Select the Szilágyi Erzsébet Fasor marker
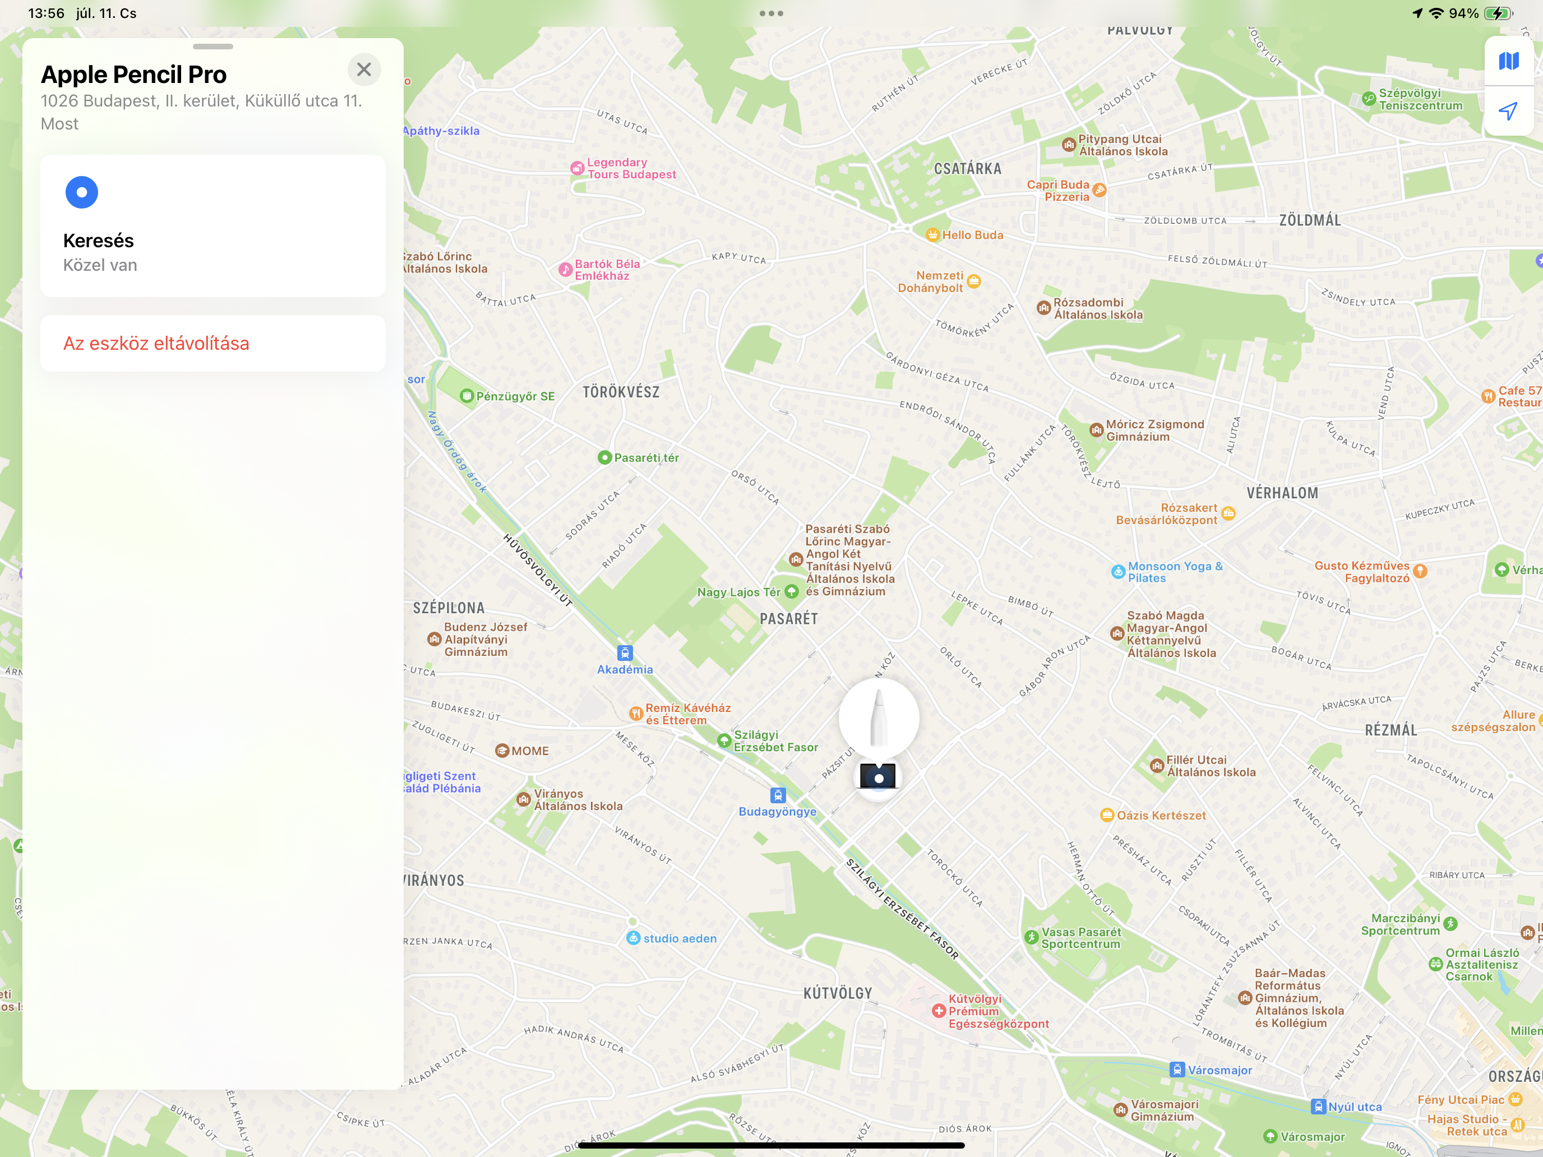1543x1157 pixels. (724, 741)
